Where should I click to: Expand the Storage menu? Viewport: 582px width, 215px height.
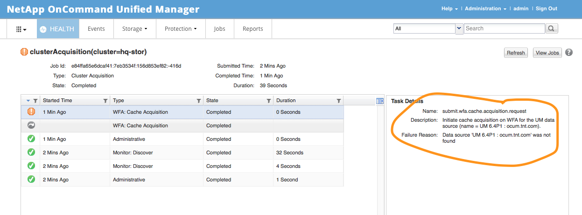point(134,29)
